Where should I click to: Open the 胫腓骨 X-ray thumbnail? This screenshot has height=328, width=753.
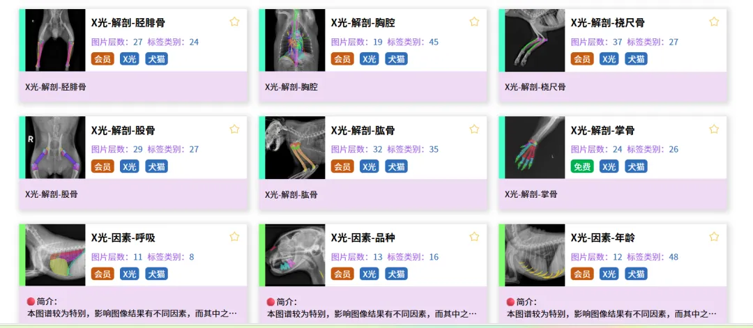coord(55,40)
